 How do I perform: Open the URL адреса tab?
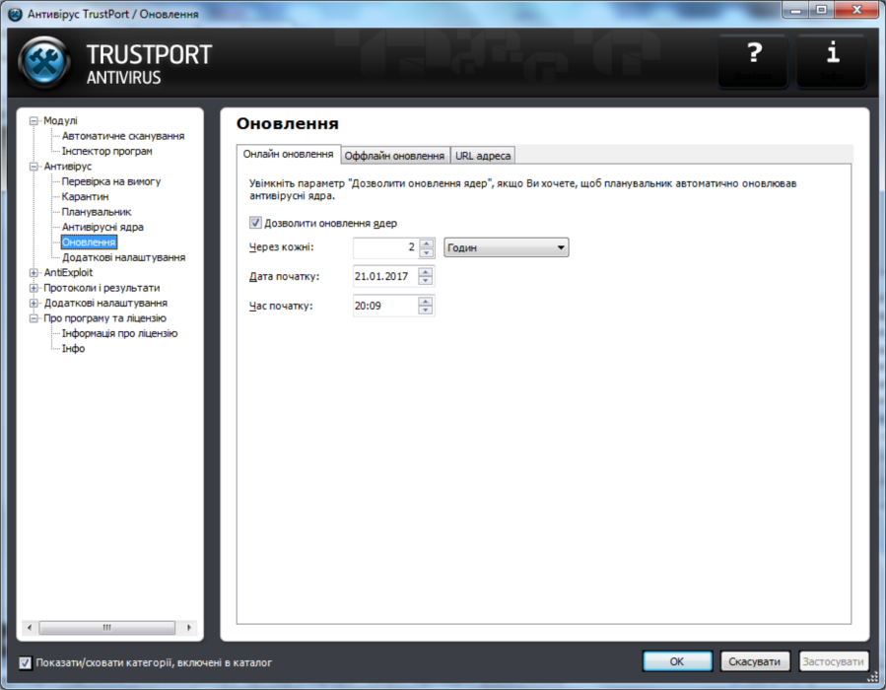[481, 155]
